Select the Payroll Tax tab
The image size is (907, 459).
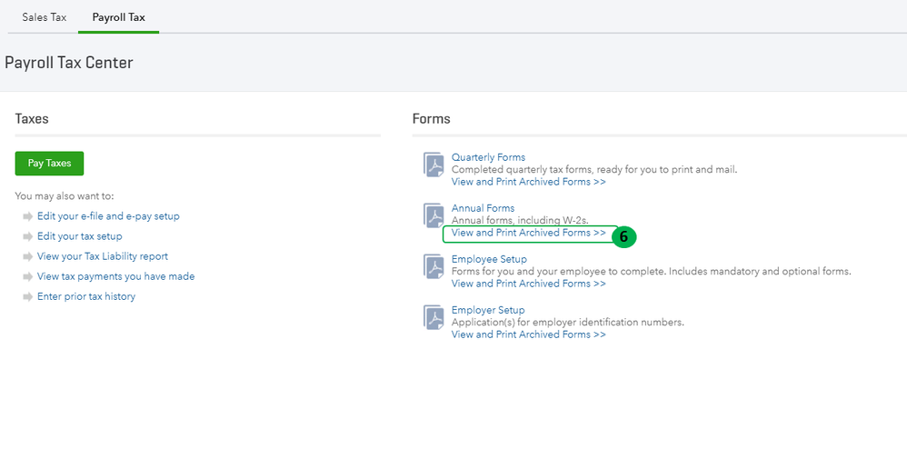118,16
